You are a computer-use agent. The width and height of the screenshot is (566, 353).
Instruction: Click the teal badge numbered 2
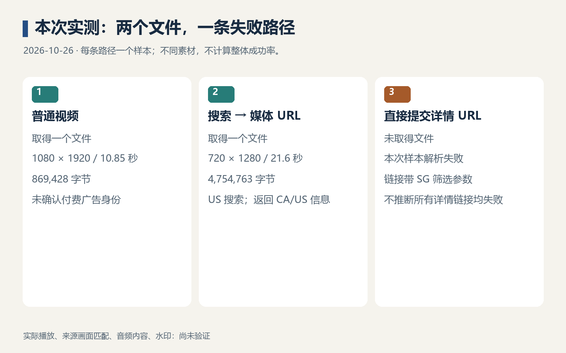[x=221, y=94]
